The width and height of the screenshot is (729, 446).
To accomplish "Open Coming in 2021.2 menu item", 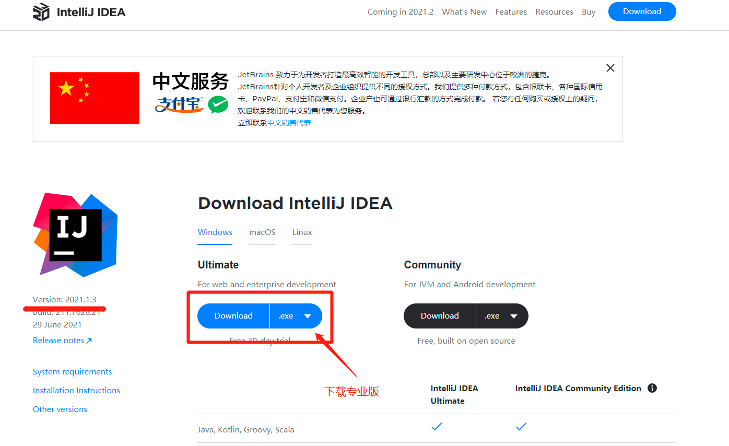I will 401,12.
